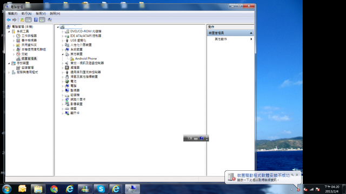Select the IDE ATA/ATAPI 控制器 icon

[67, 36]
